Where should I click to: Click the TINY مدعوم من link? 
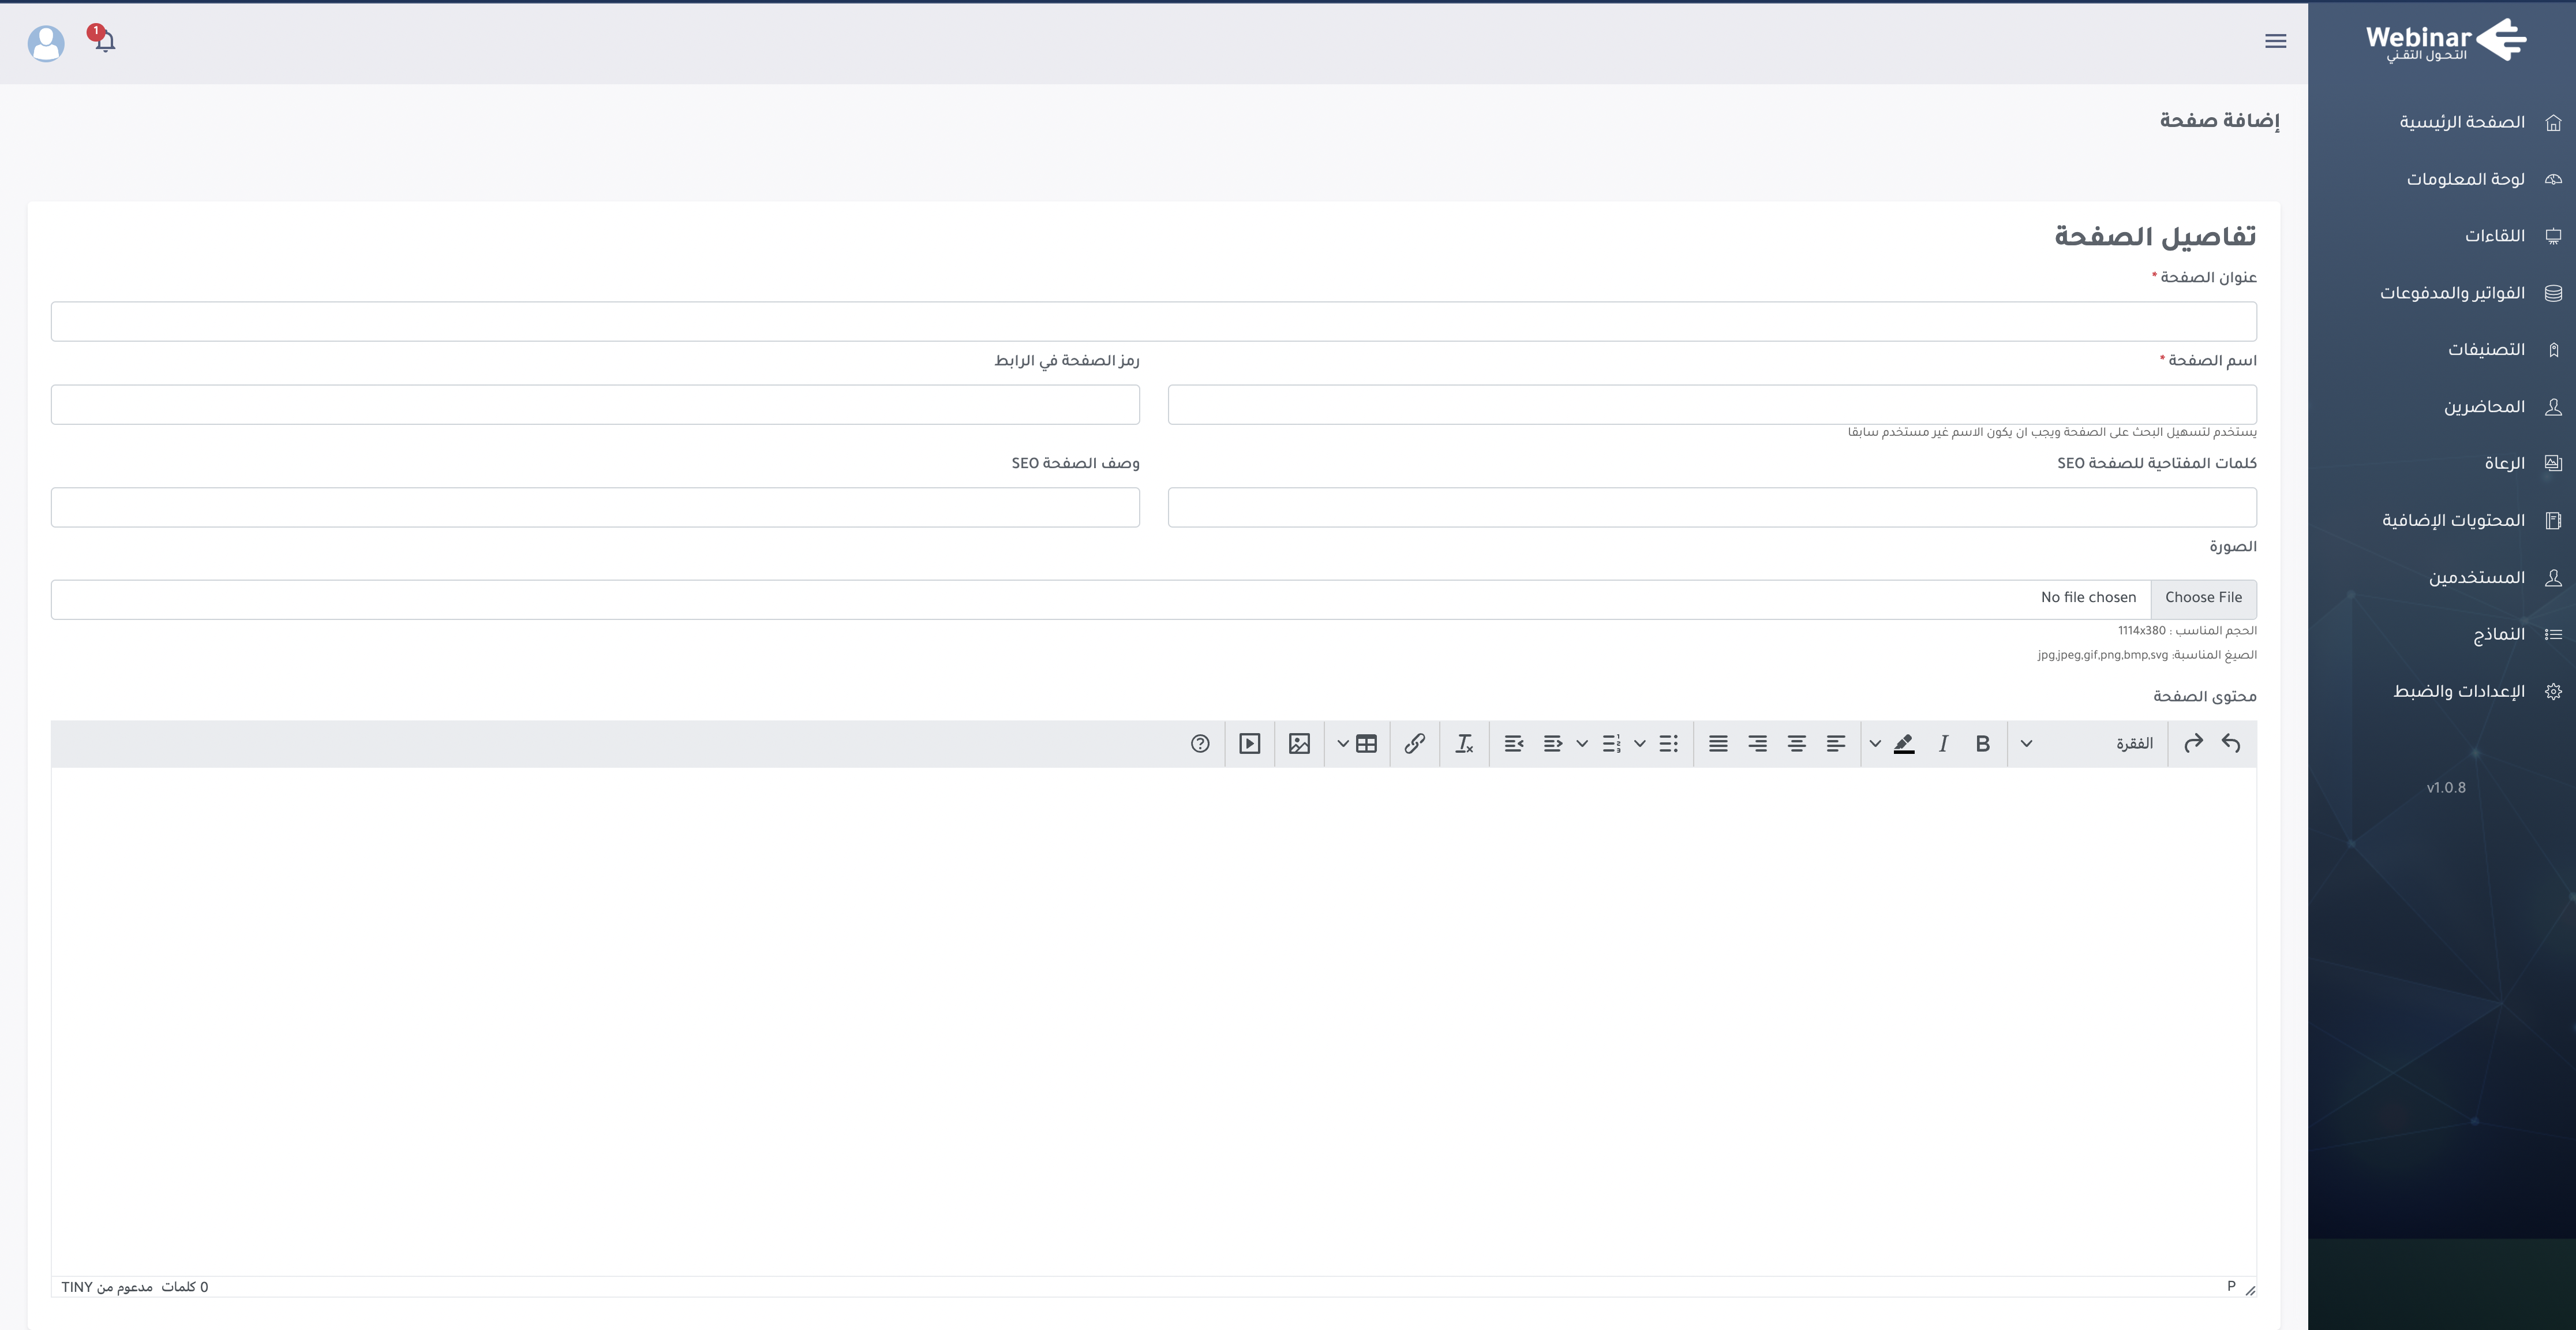107,1287
